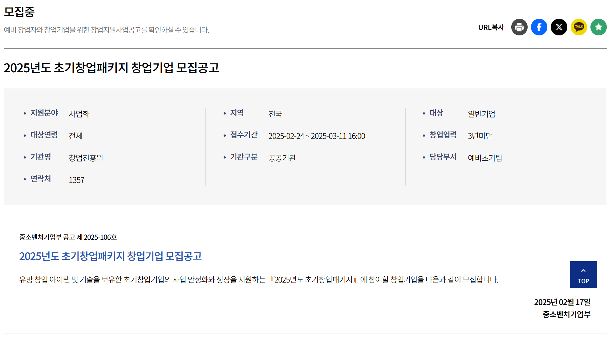Click the 모집중 page heading

[19, 12]
